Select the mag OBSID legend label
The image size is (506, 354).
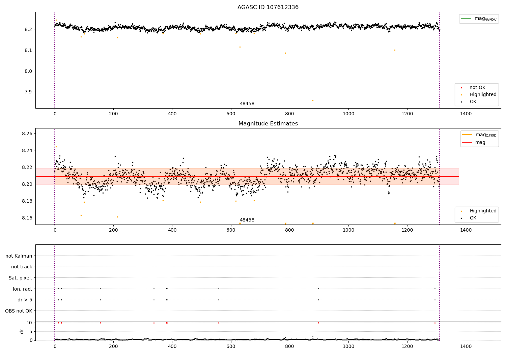[486, 135]
